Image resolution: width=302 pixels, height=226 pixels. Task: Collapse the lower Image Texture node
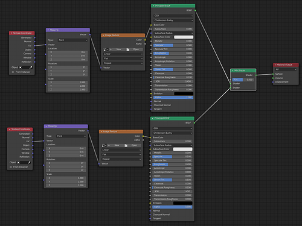(x=101, y=131)
